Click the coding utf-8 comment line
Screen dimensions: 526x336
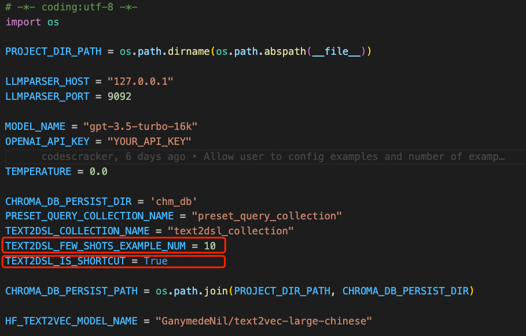click(71, 8)
